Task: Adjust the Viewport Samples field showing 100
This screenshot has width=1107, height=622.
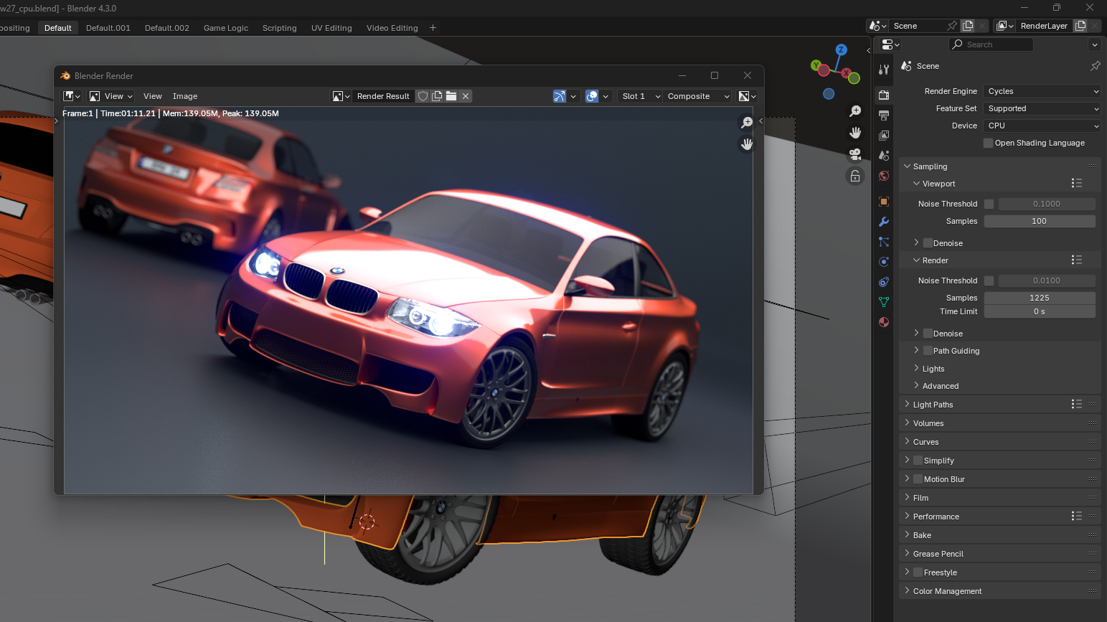Action: point(1040,221)
